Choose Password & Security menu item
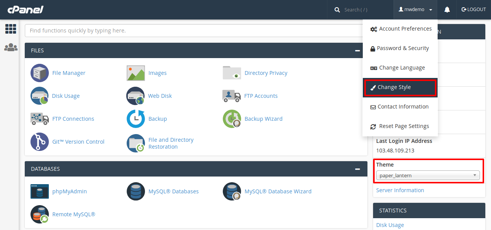This screenshot has width=491, height=230. coord(400,49)
